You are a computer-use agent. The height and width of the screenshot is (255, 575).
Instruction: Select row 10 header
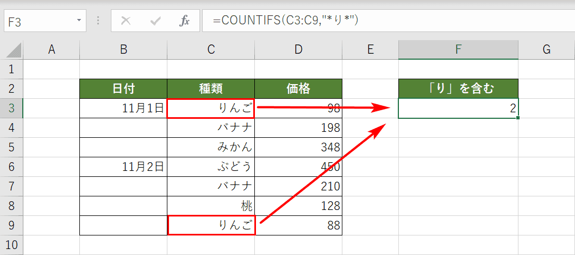pos(11,245)
